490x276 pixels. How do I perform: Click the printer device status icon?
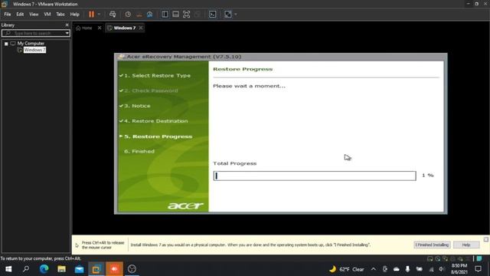[x=452, y=259]
